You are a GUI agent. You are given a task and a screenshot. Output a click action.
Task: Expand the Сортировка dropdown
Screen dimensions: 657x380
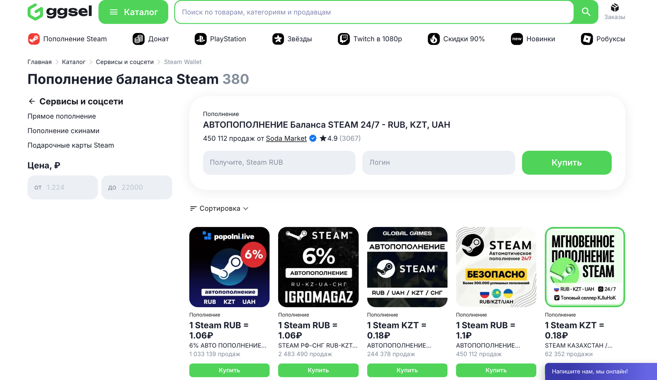pyautogui.click(x=219, y=208)
